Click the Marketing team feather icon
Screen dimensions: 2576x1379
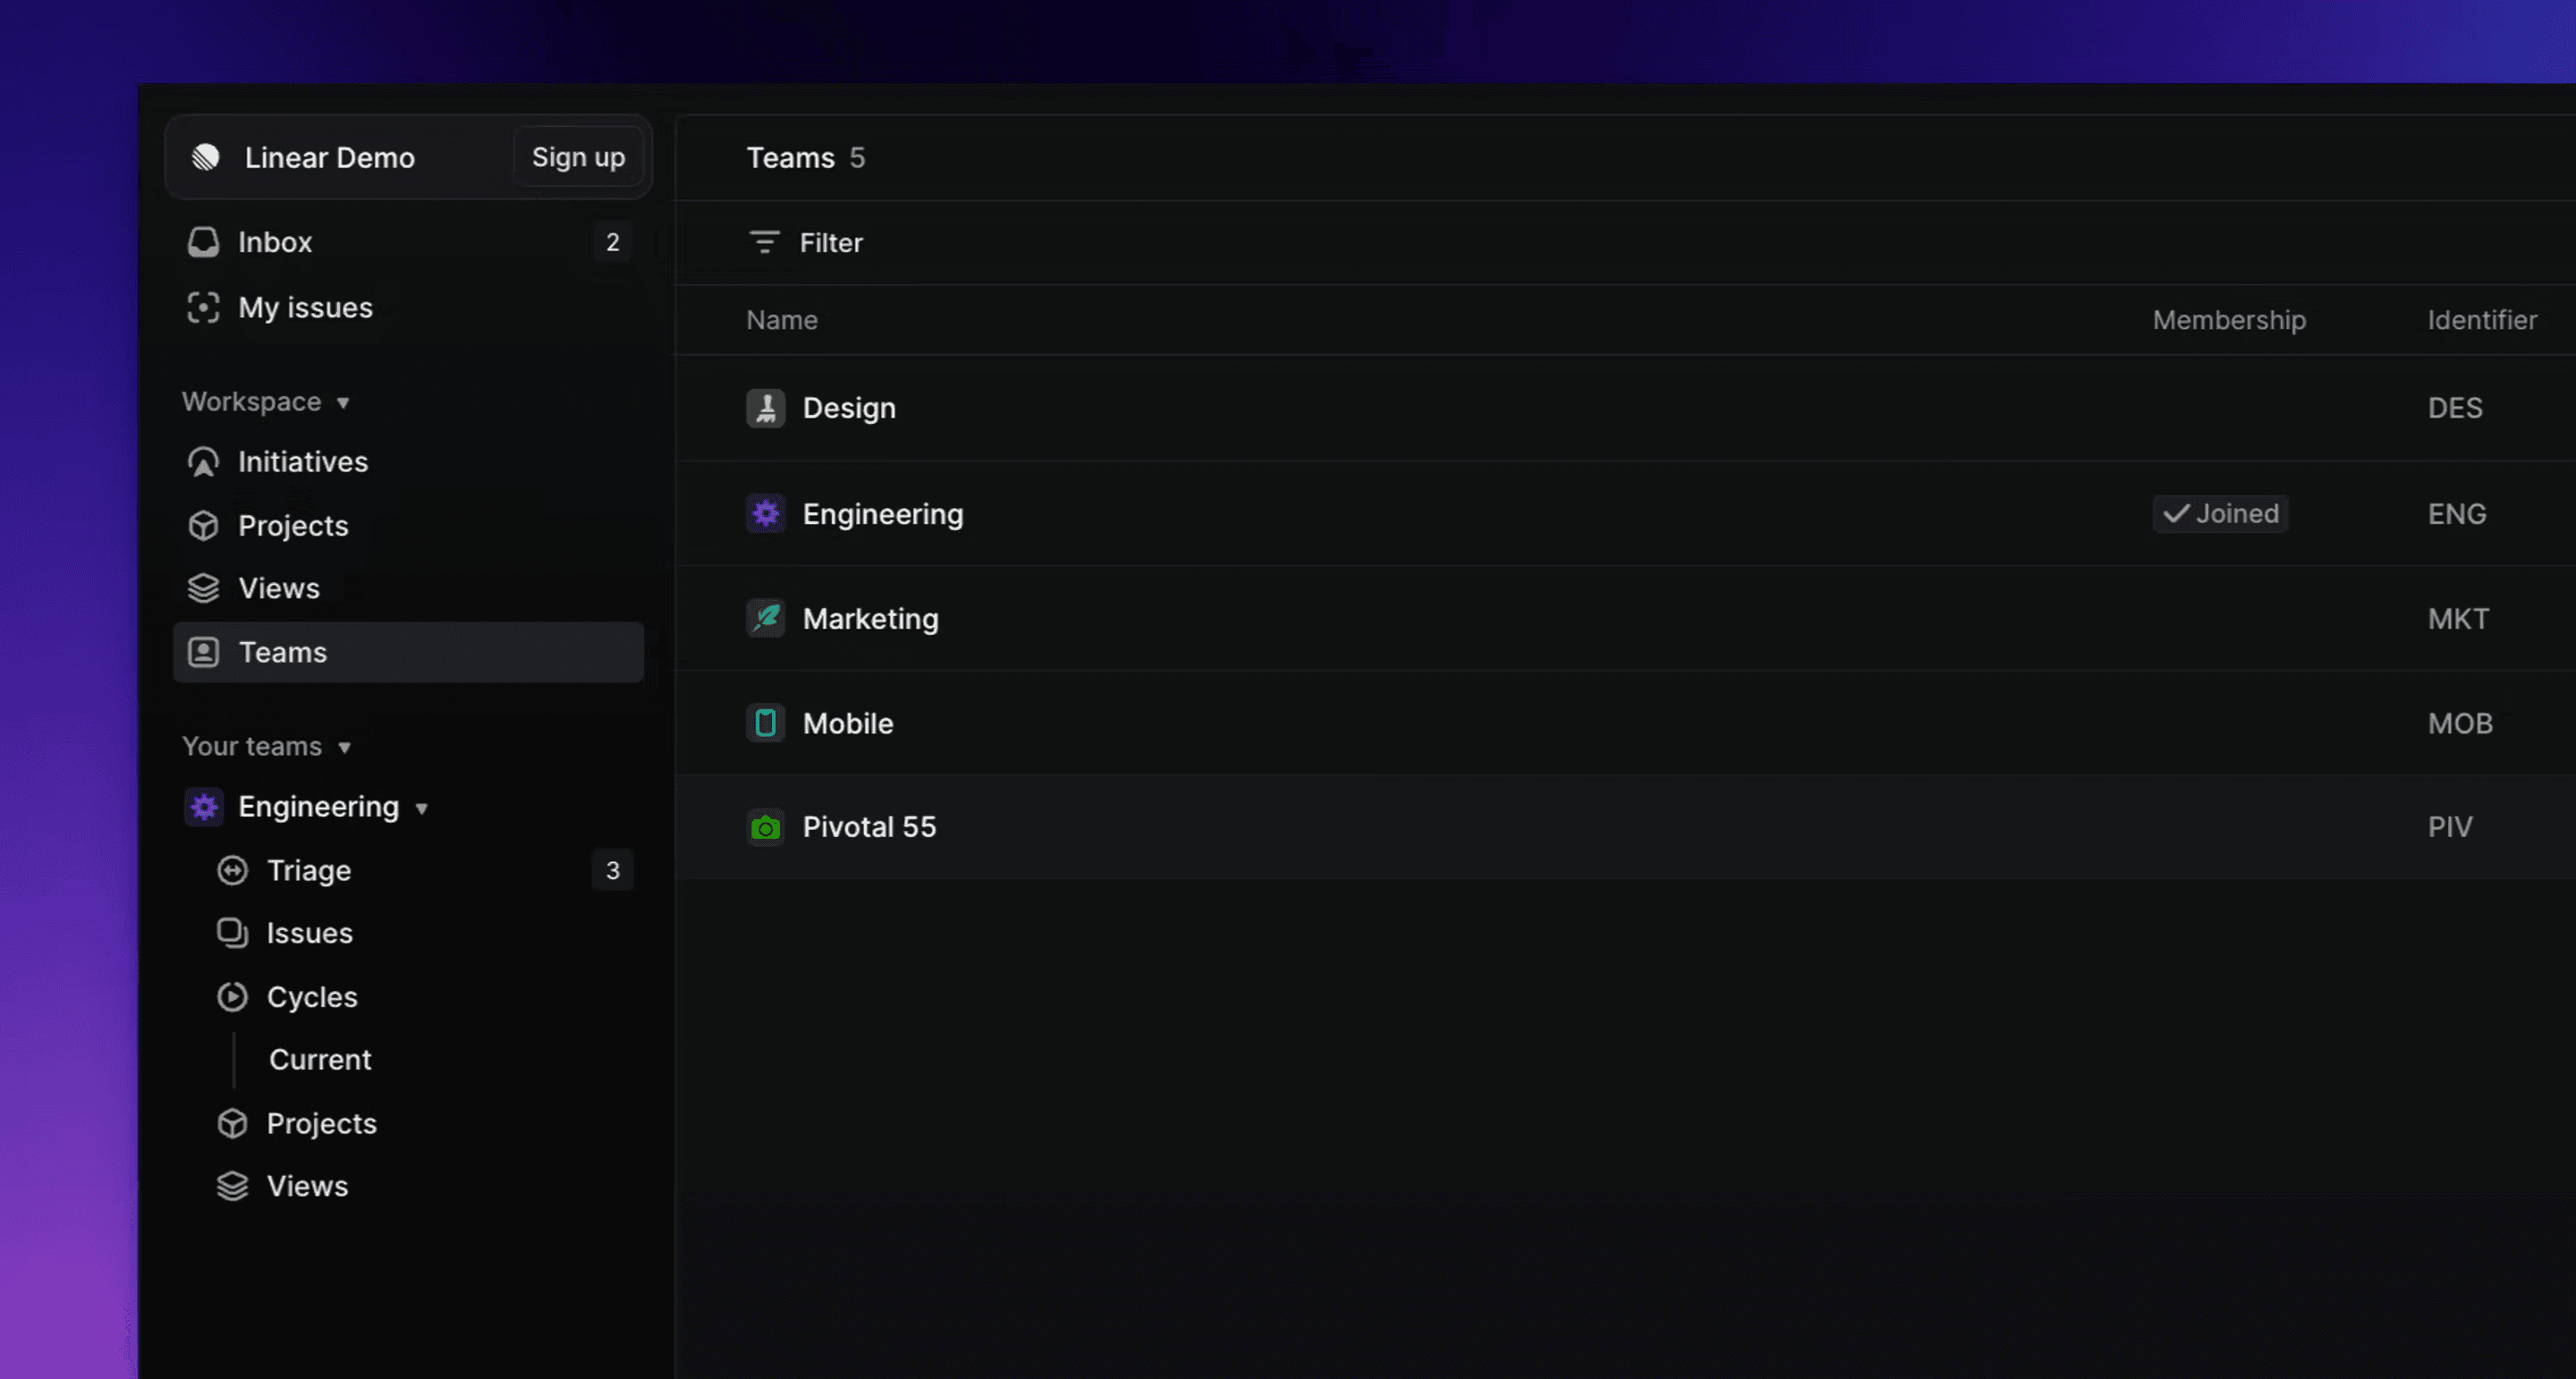pos(766,618)
